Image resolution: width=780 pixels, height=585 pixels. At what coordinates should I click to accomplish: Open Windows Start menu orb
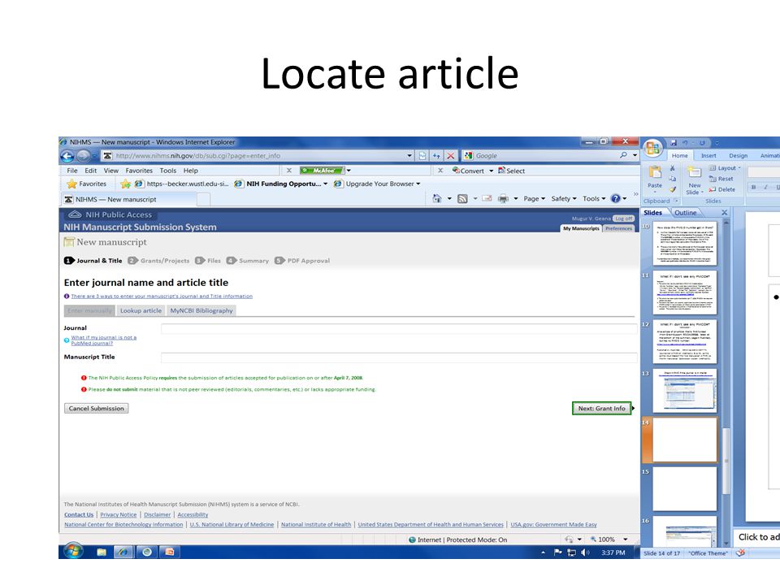73,551
